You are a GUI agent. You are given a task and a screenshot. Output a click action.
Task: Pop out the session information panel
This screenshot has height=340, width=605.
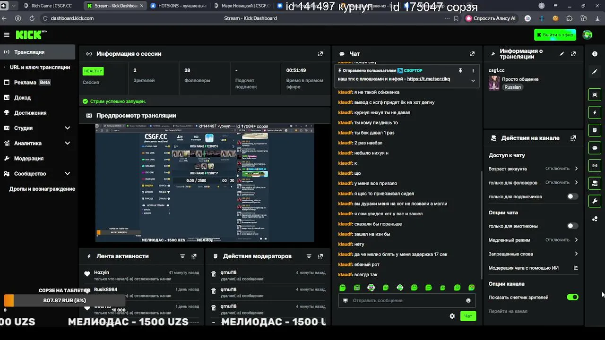[x=320, y=54]
